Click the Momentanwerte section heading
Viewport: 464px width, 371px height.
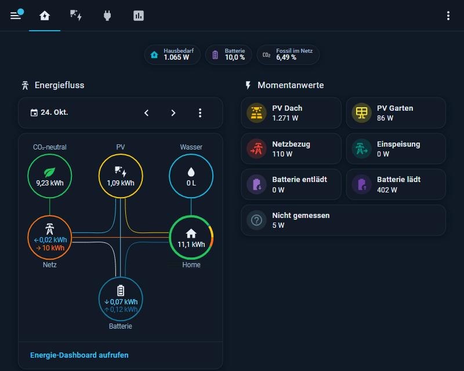click(291, 85)
